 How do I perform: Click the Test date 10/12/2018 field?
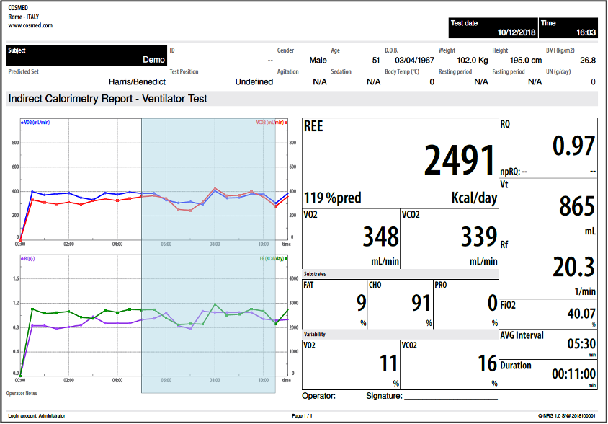(492, 27)
